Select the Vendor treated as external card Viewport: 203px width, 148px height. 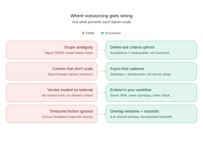(x=52, y=92)
